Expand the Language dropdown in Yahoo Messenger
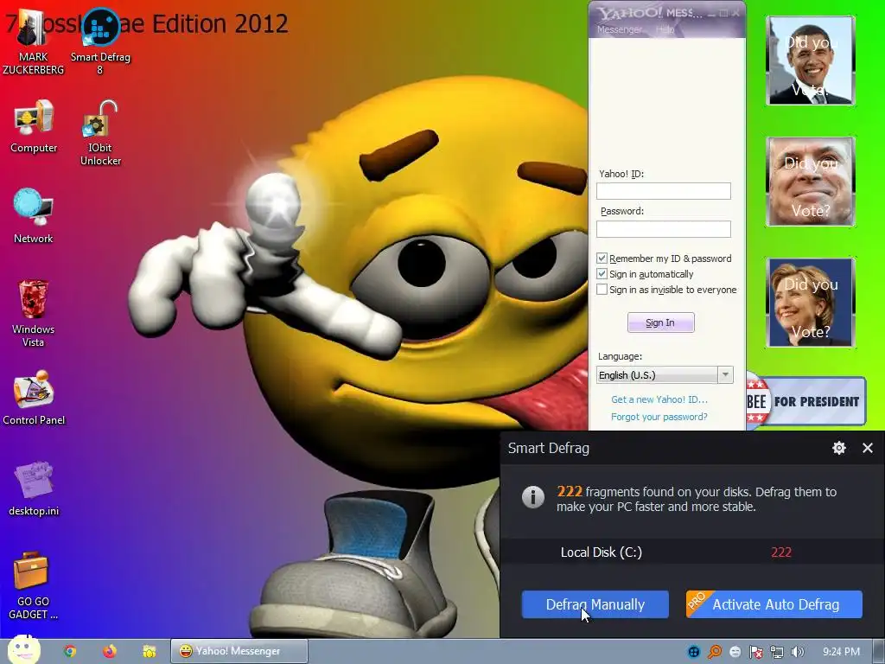This screenshot has height=664, width=885. [x=725, y=374]
